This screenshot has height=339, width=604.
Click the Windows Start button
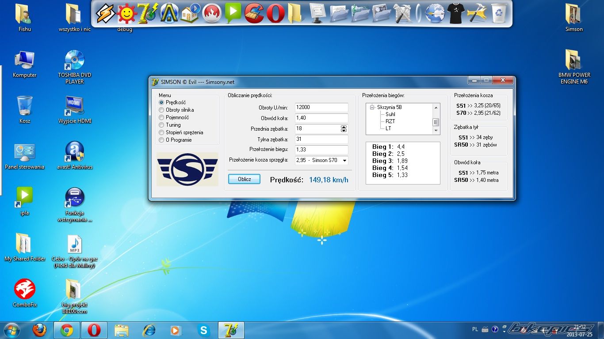click(12, 330)
